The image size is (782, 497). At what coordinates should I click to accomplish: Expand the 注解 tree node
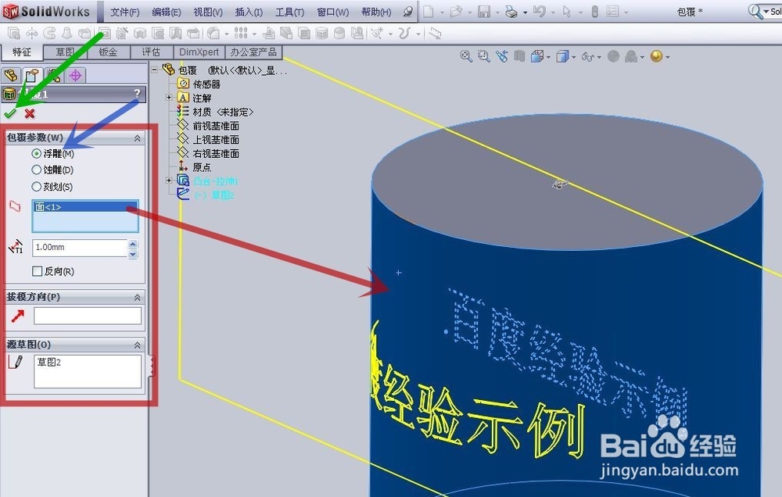pos(169,98)
